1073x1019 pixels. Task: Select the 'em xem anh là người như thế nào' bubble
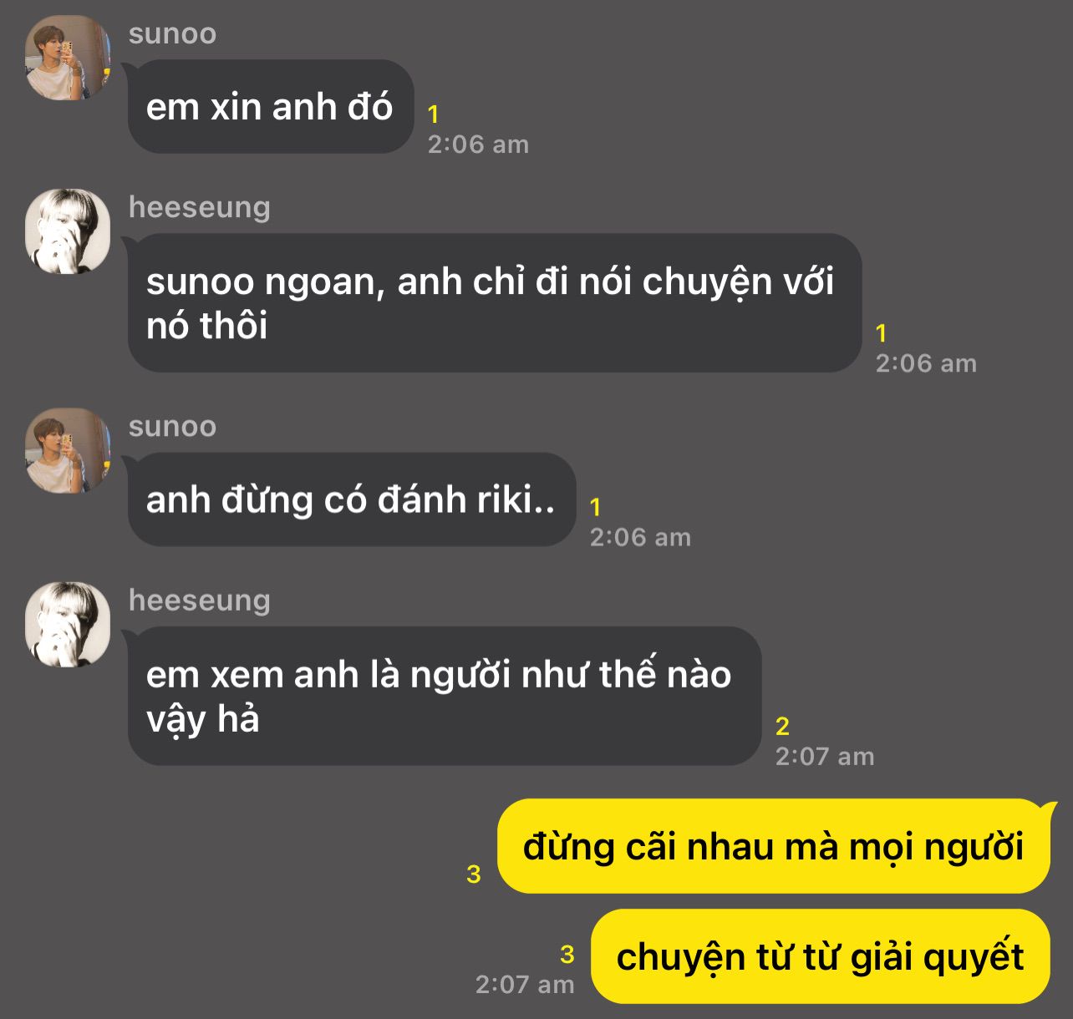[x=444, y=697]
